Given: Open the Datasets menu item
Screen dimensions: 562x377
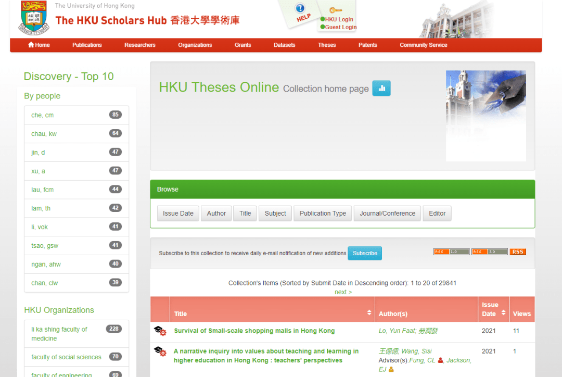Looking at the screenshot, I should click(x=285, y=45).
